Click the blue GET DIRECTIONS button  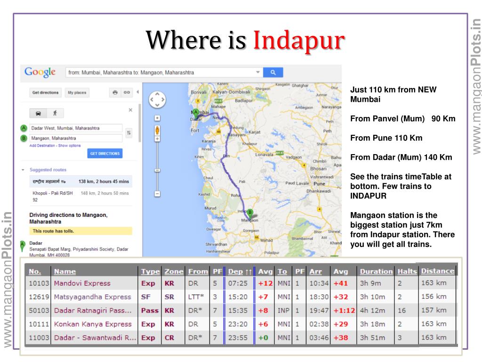pos(105,153)
